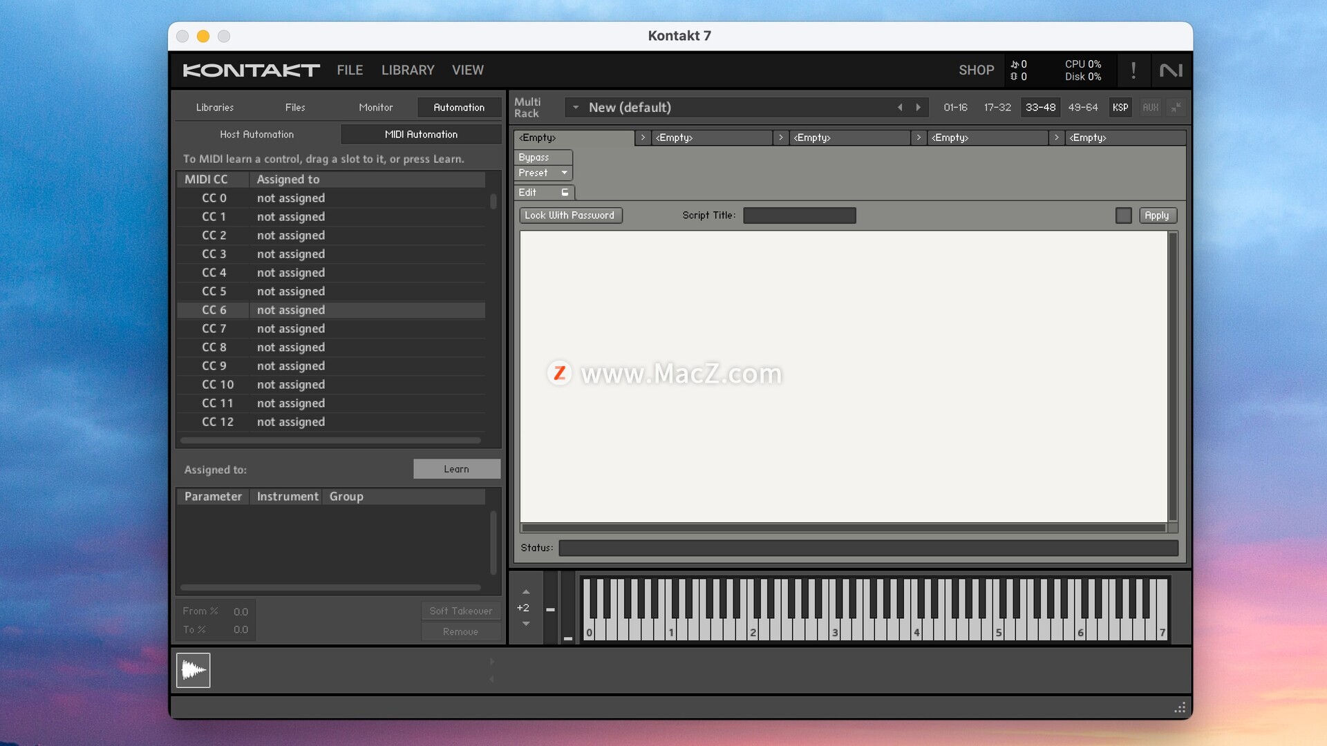
Task: Click the arrow after the third Empty script slot
Action: coord(918,137)
